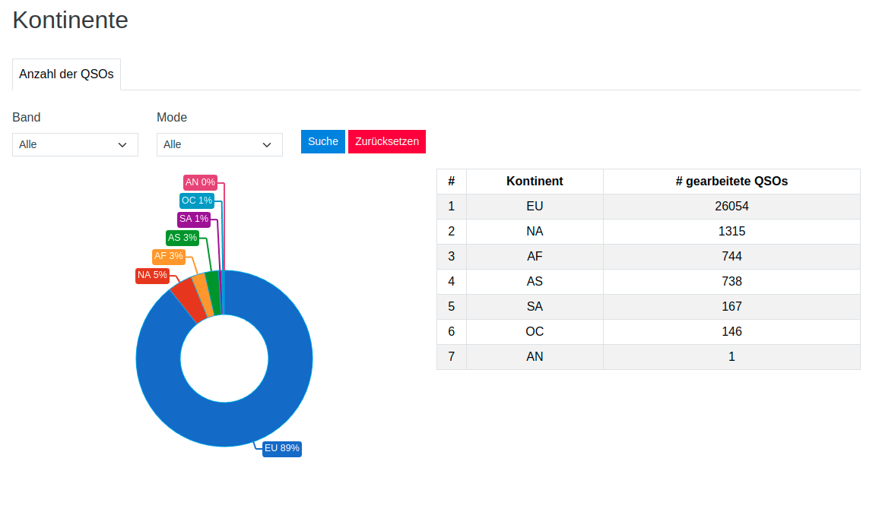Image resolution: width=879 pixels, height=515 pixels.
Task: Select the AS 3% green label
Action: point(182,238)
